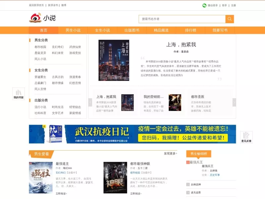Viewport: 265px width, 199px height.
Task: Click 返回新浪首页 link
Action: (36, 5)
